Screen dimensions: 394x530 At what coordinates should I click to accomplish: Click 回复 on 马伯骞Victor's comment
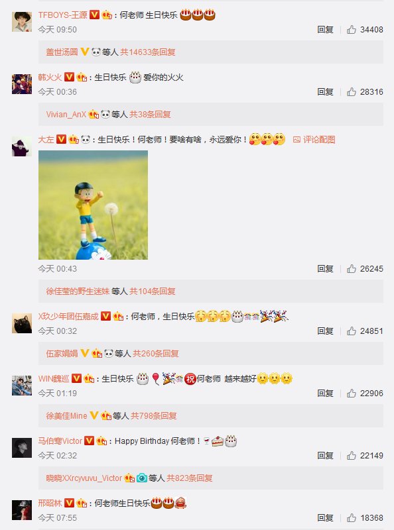[325, 456]
